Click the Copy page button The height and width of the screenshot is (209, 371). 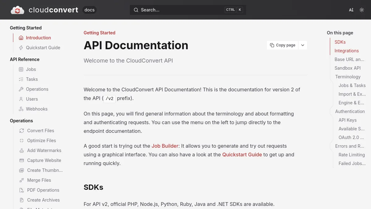tap(283, 45)
